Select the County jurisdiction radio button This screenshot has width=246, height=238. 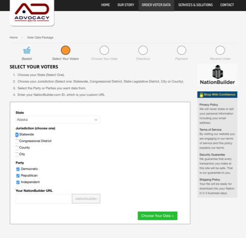17,148
